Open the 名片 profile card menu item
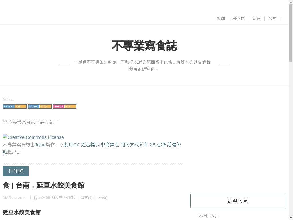Screen dimensions: 293x220 272,19
